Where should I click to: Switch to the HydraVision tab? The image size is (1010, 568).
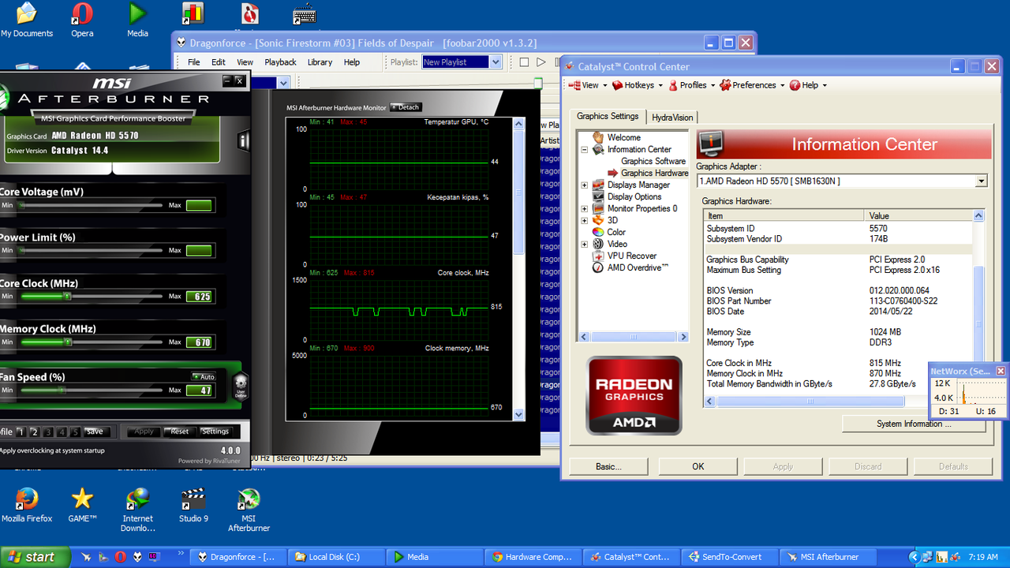tap(671, 118)
